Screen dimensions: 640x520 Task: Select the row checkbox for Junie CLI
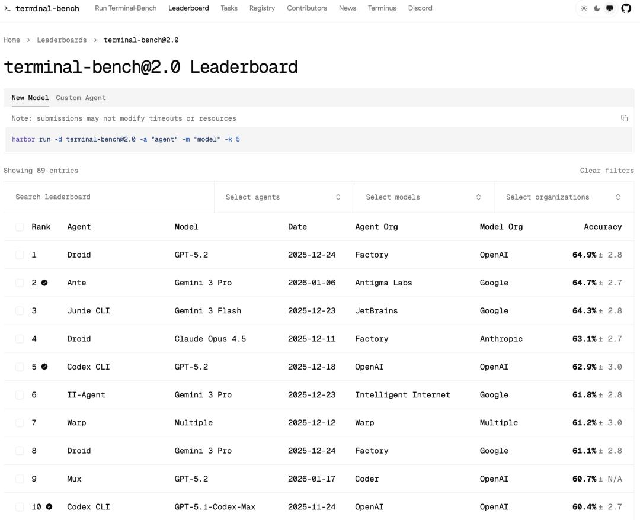point(20,310)
